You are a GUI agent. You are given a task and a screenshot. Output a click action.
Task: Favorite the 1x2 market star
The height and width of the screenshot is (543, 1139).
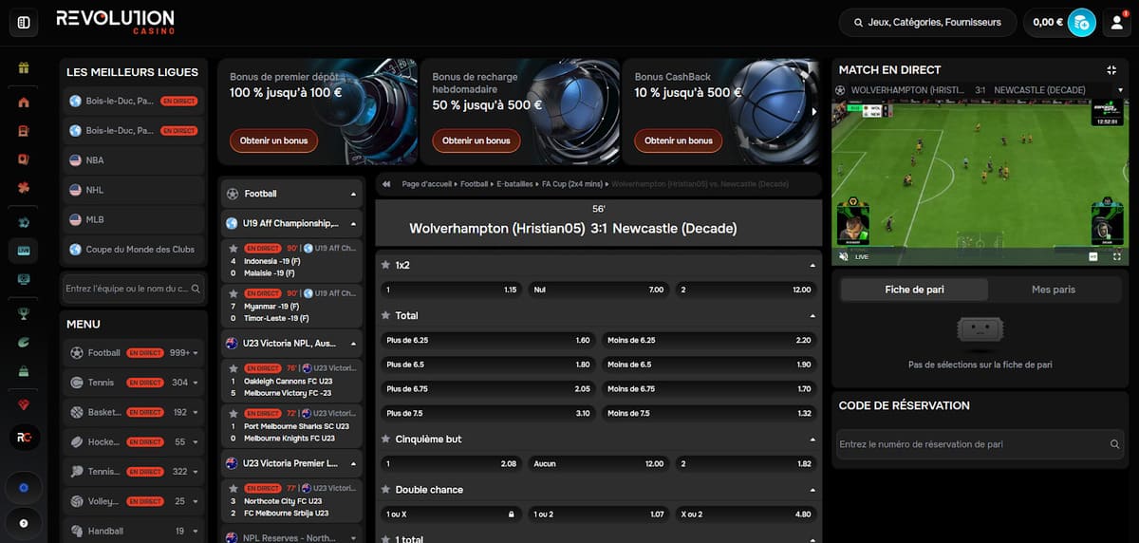pyautogui.click(x=385, y=265)
